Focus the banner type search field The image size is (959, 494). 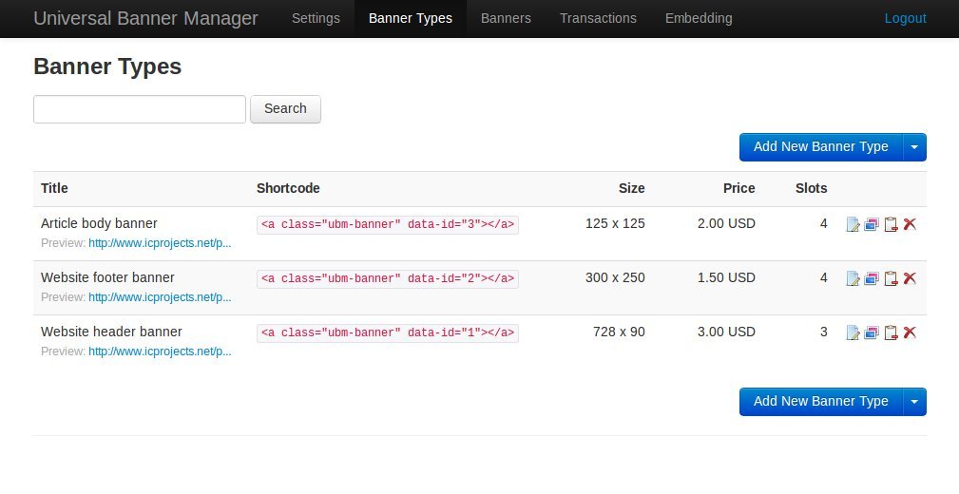(140, 109)
